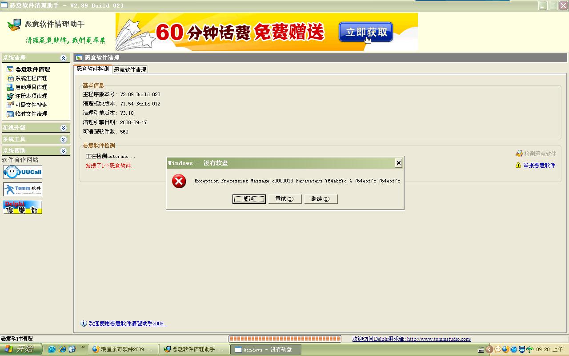Image resolution: width=569 pixels, height=356 pixels.
Task: Launch Internet Explorer from the quick launch bar
Action: click(x=62, y=349)
